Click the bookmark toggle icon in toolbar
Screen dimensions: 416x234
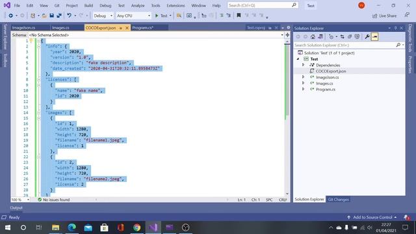(239, 16)
